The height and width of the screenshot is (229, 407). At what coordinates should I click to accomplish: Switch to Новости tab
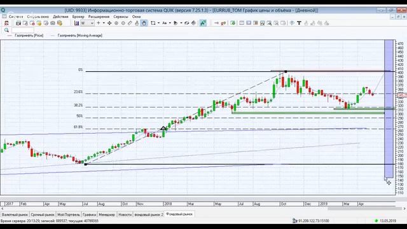coord(125,215)
